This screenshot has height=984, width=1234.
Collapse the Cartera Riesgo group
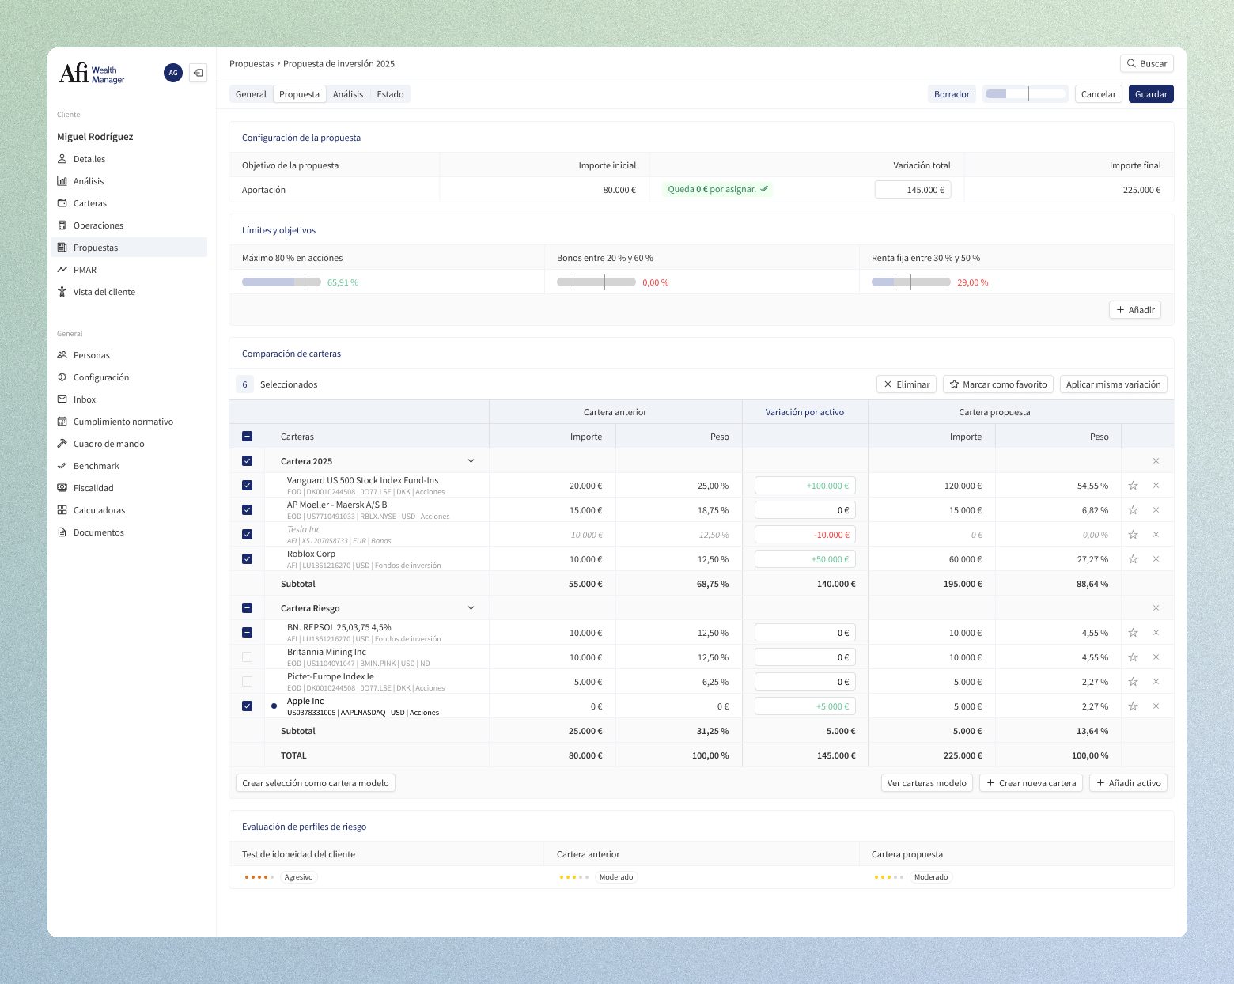(471, 607)
